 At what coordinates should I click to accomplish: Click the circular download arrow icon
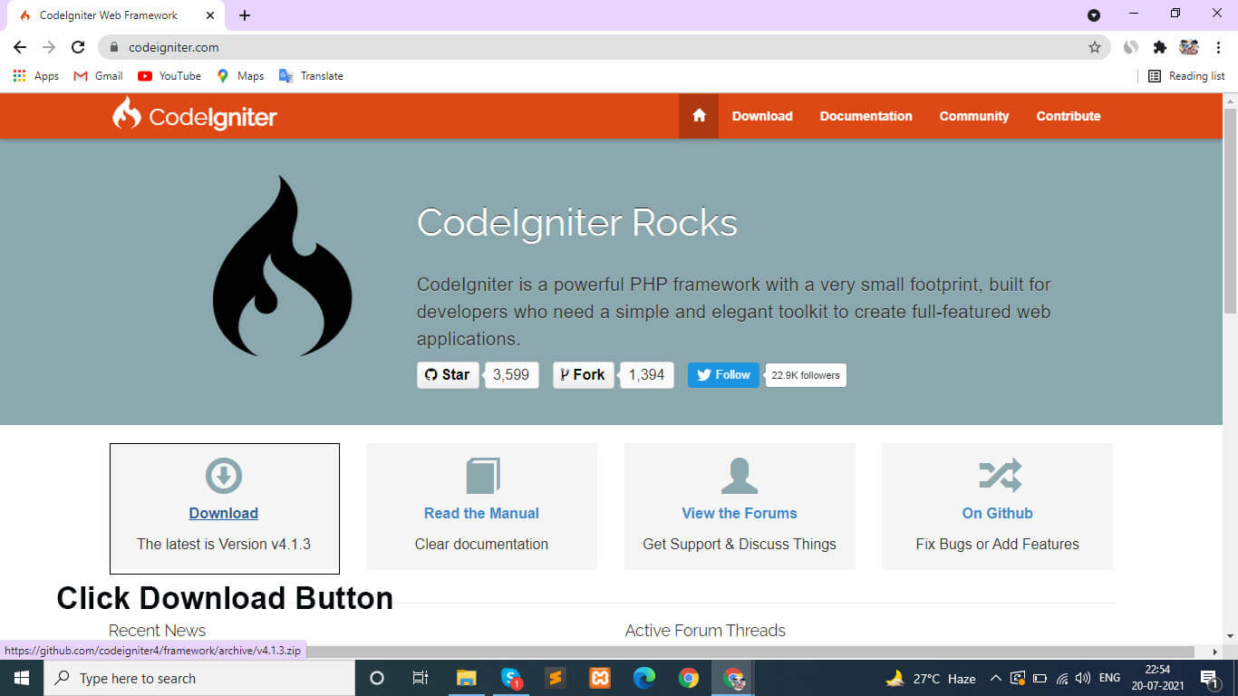point(223,475)
